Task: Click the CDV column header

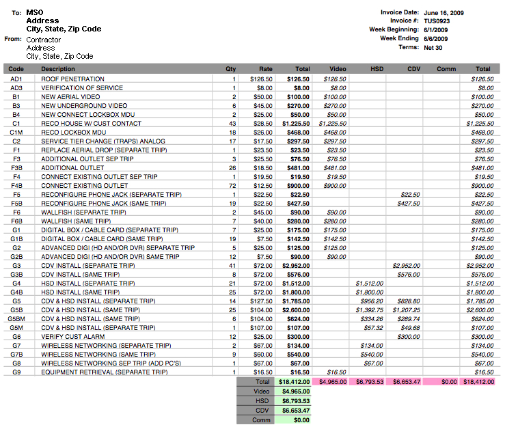Action: coord(413,69)
